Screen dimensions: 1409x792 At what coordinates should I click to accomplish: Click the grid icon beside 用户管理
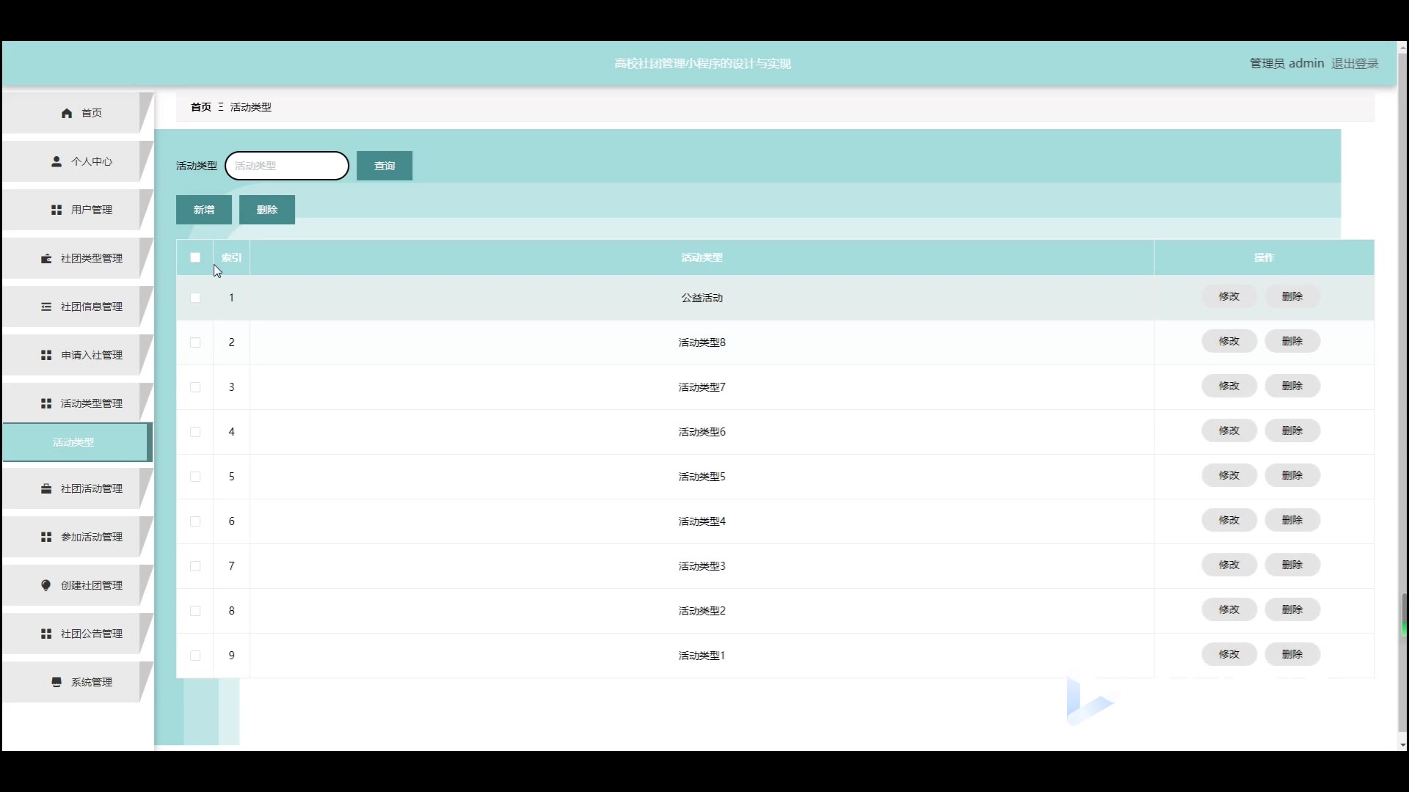click(57, 210)
